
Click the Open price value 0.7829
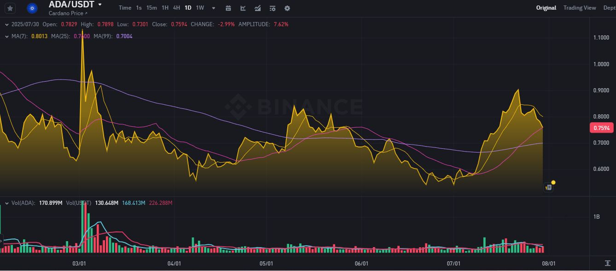69,24
